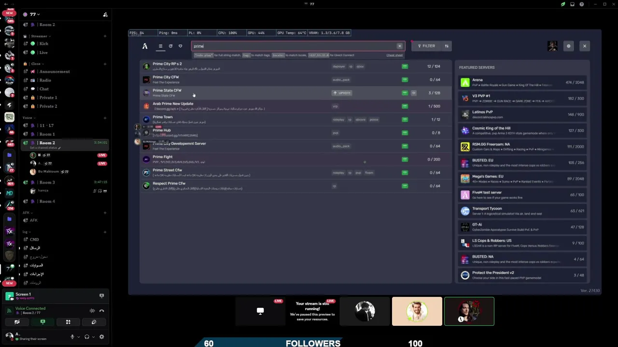Open Protect the President v2 featured server
This screenshot has width=618, height=347.
(x=522, y=275)
